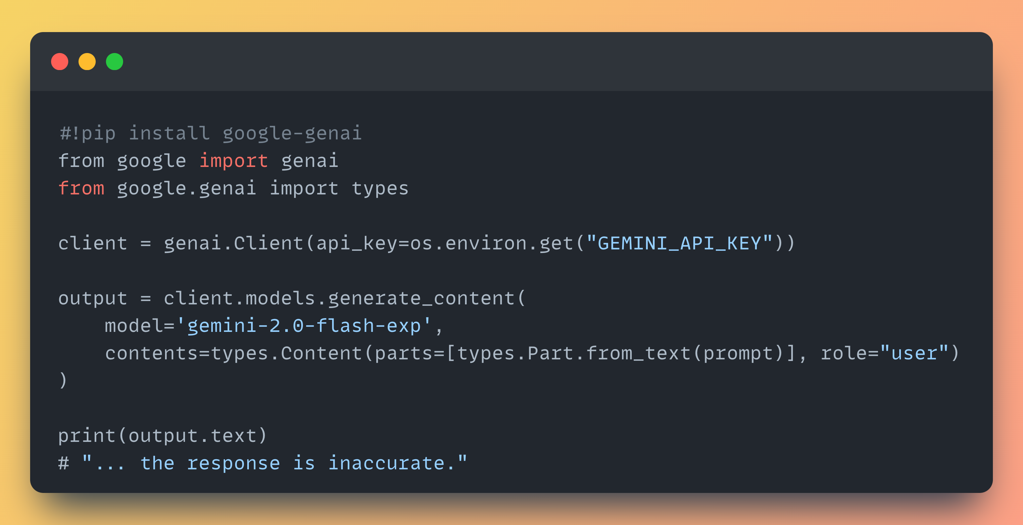Click the red close dot
Image resolution: width=1023 pixels, height=525 pixels.
coord(60,62)
